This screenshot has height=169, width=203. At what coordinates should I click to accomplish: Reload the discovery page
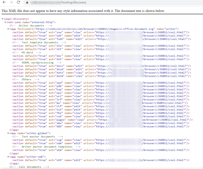[19, 2]
